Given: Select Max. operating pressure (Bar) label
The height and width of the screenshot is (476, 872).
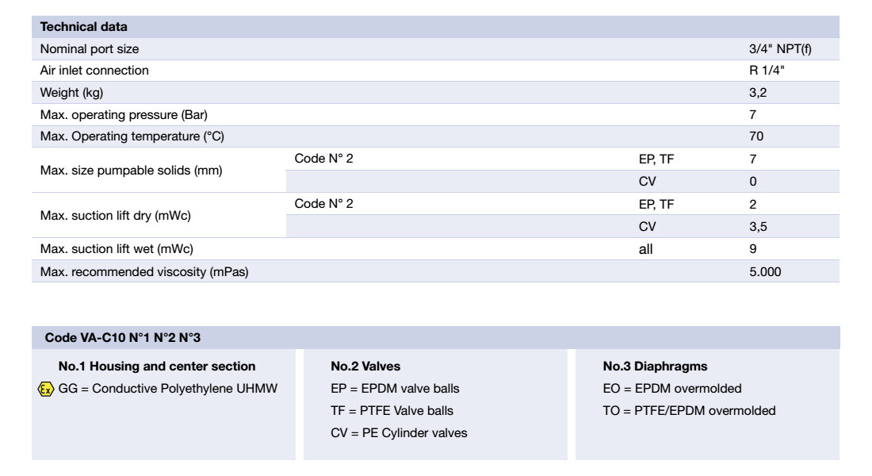Looking at the screenshot, I should click(x=124, y=115).
